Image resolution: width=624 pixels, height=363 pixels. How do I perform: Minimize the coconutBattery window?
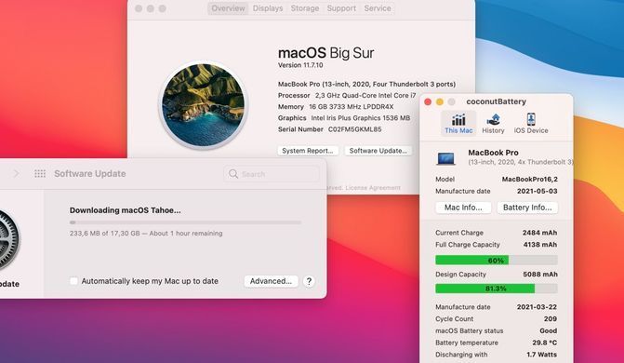[440, 101]
